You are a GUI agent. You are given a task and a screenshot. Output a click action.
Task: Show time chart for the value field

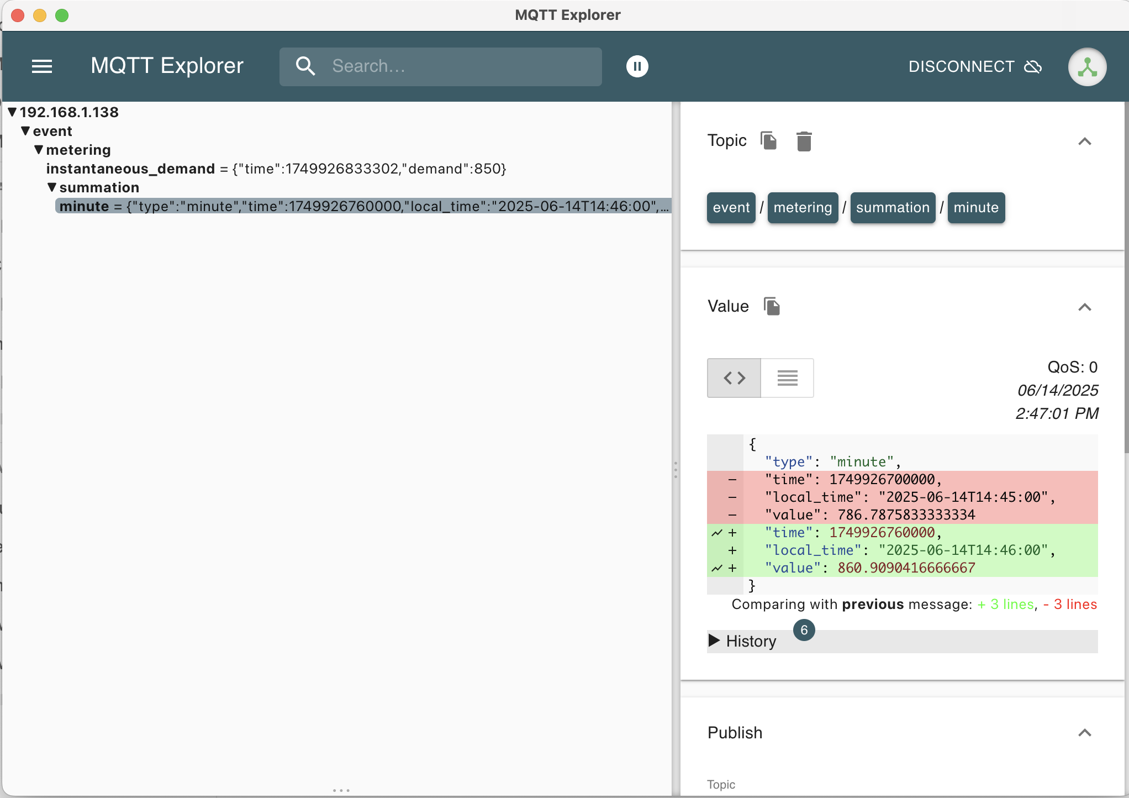click(x=717, y=568)
